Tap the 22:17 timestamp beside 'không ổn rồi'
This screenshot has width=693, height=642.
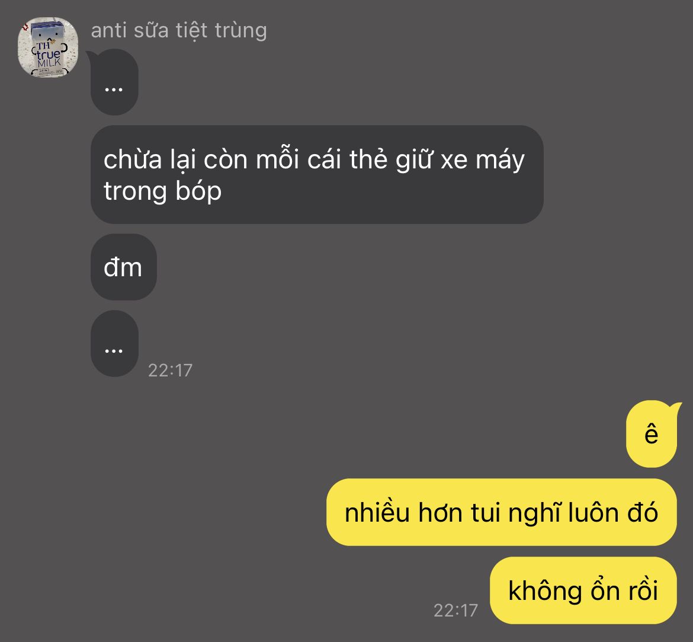click(x=455, y=611)
